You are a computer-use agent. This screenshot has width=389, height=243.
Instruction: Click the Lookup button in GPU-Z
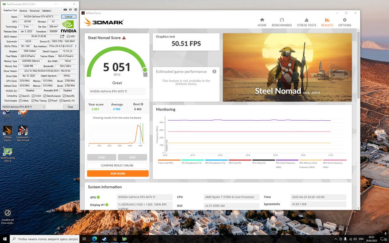[69, 17]
